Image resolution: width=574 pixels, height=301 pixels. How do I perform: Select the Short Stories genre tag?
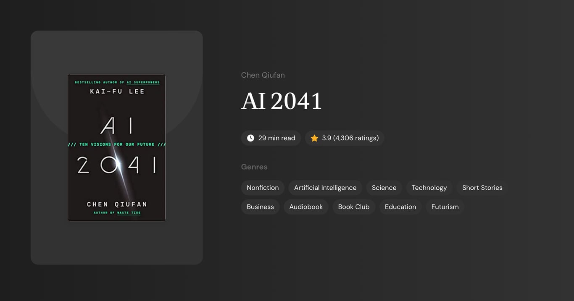point(482,188)
